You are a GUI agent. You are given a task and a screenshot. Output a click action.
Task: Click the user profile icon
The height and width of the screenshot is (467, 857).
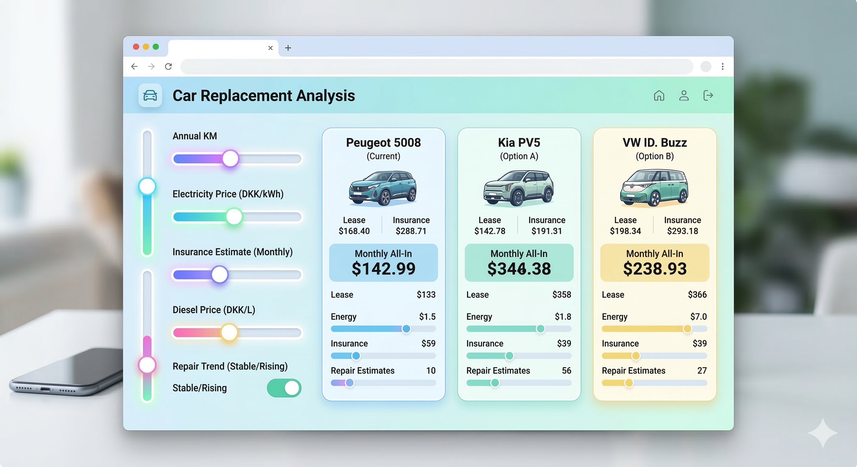(684, 96)
